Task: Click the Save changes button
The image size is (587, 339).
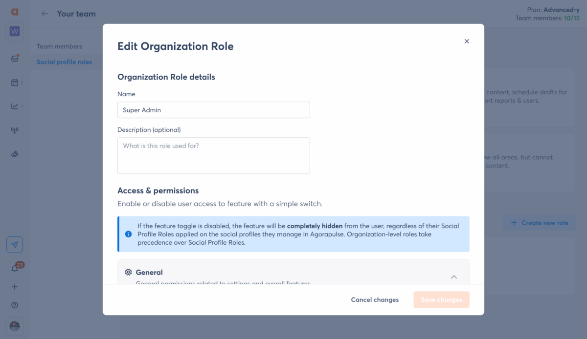Action: [441, 300]
